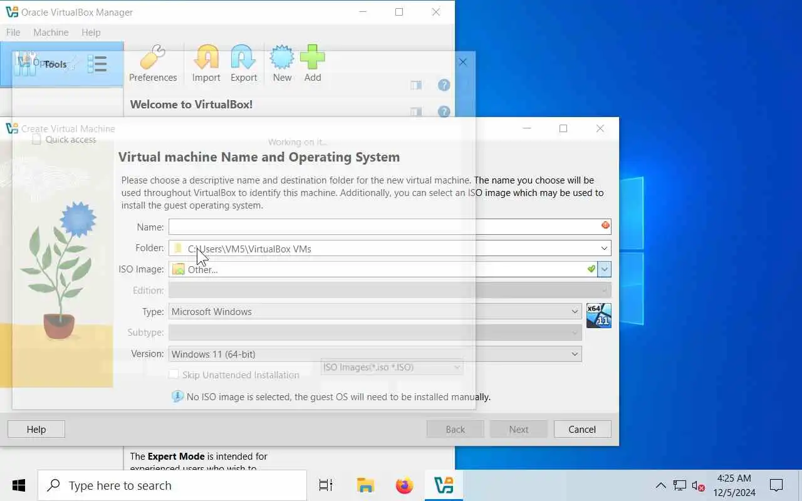
Task: Launch File Explorer from the taskbar
Action: coord(365,485)
